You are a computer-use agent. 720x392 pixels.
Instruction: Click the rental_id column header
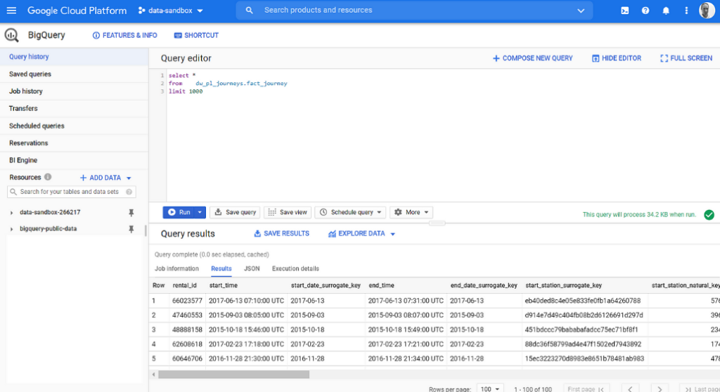(185, 285)
